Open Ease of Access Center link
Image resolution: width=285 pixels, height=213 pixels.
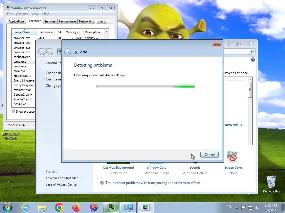[62, 184]
